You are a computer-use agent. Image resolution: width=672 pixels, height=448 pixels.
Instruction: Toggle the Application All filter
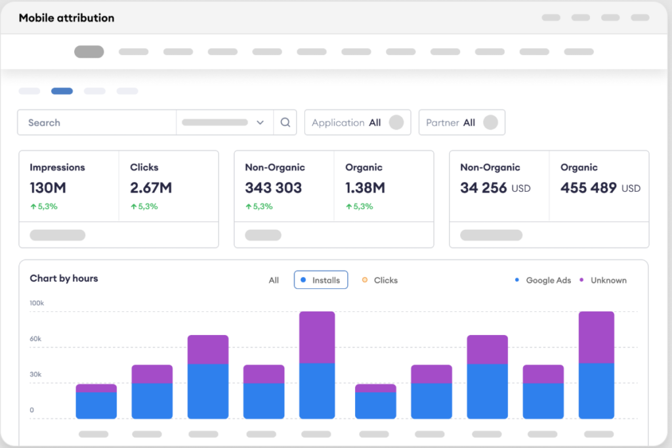[396, 122]
